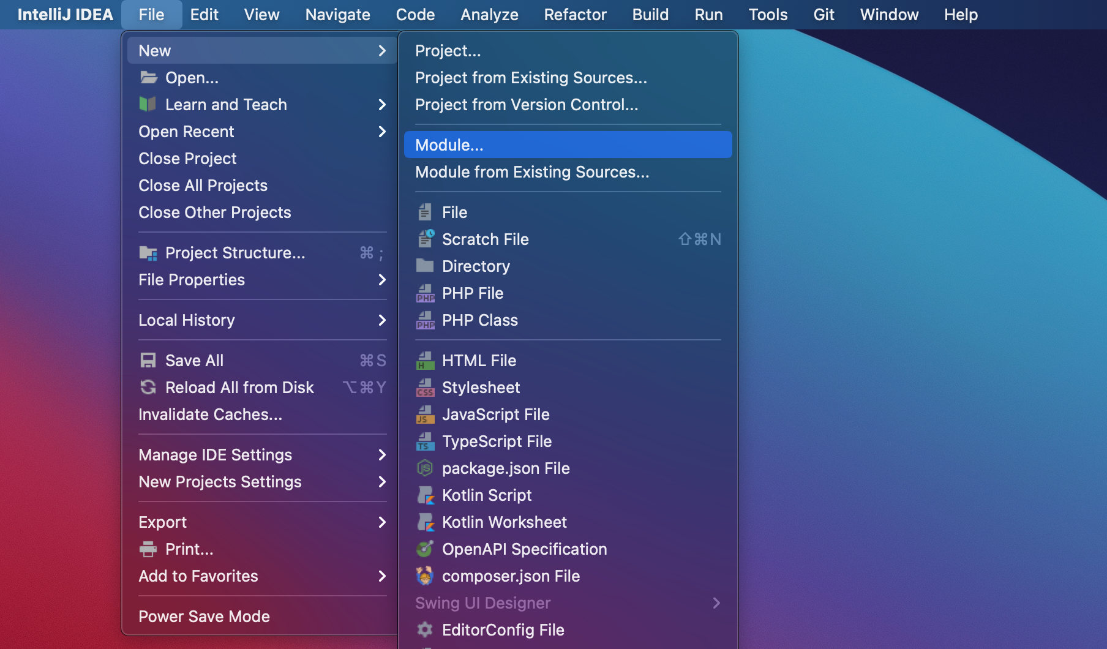Expand the New Projects Settings submenu arrow
This screenshot has height=649, width=1107.
382,482
